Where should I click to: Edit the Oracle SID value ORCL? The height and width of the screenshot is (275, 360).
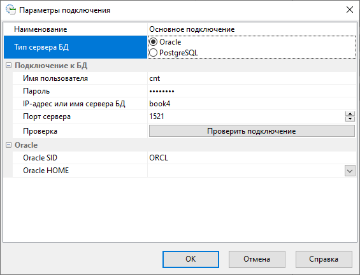[159, 158]
